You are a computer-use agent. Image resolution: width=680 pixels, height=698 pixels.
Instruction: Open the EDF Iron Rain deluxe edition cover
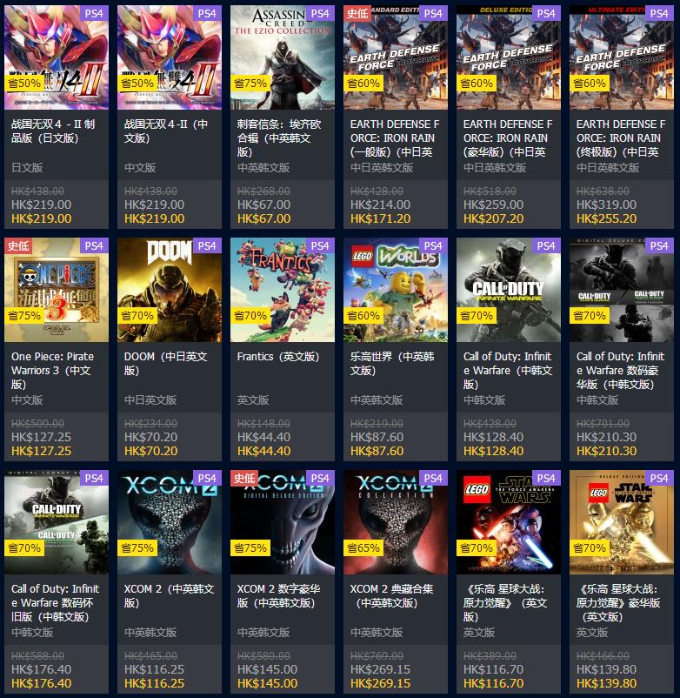[x=509, y=57]
